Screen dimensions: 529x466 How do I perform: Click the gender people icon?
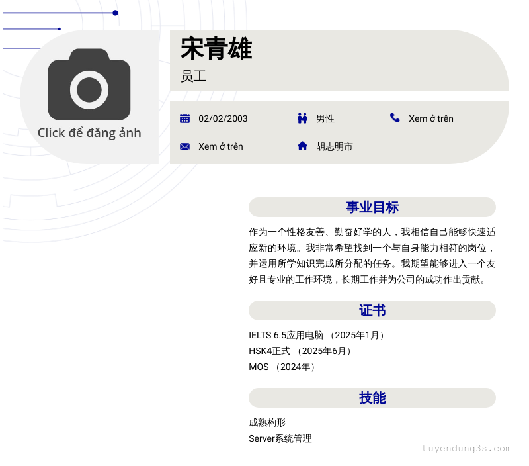tap(302, 118)
